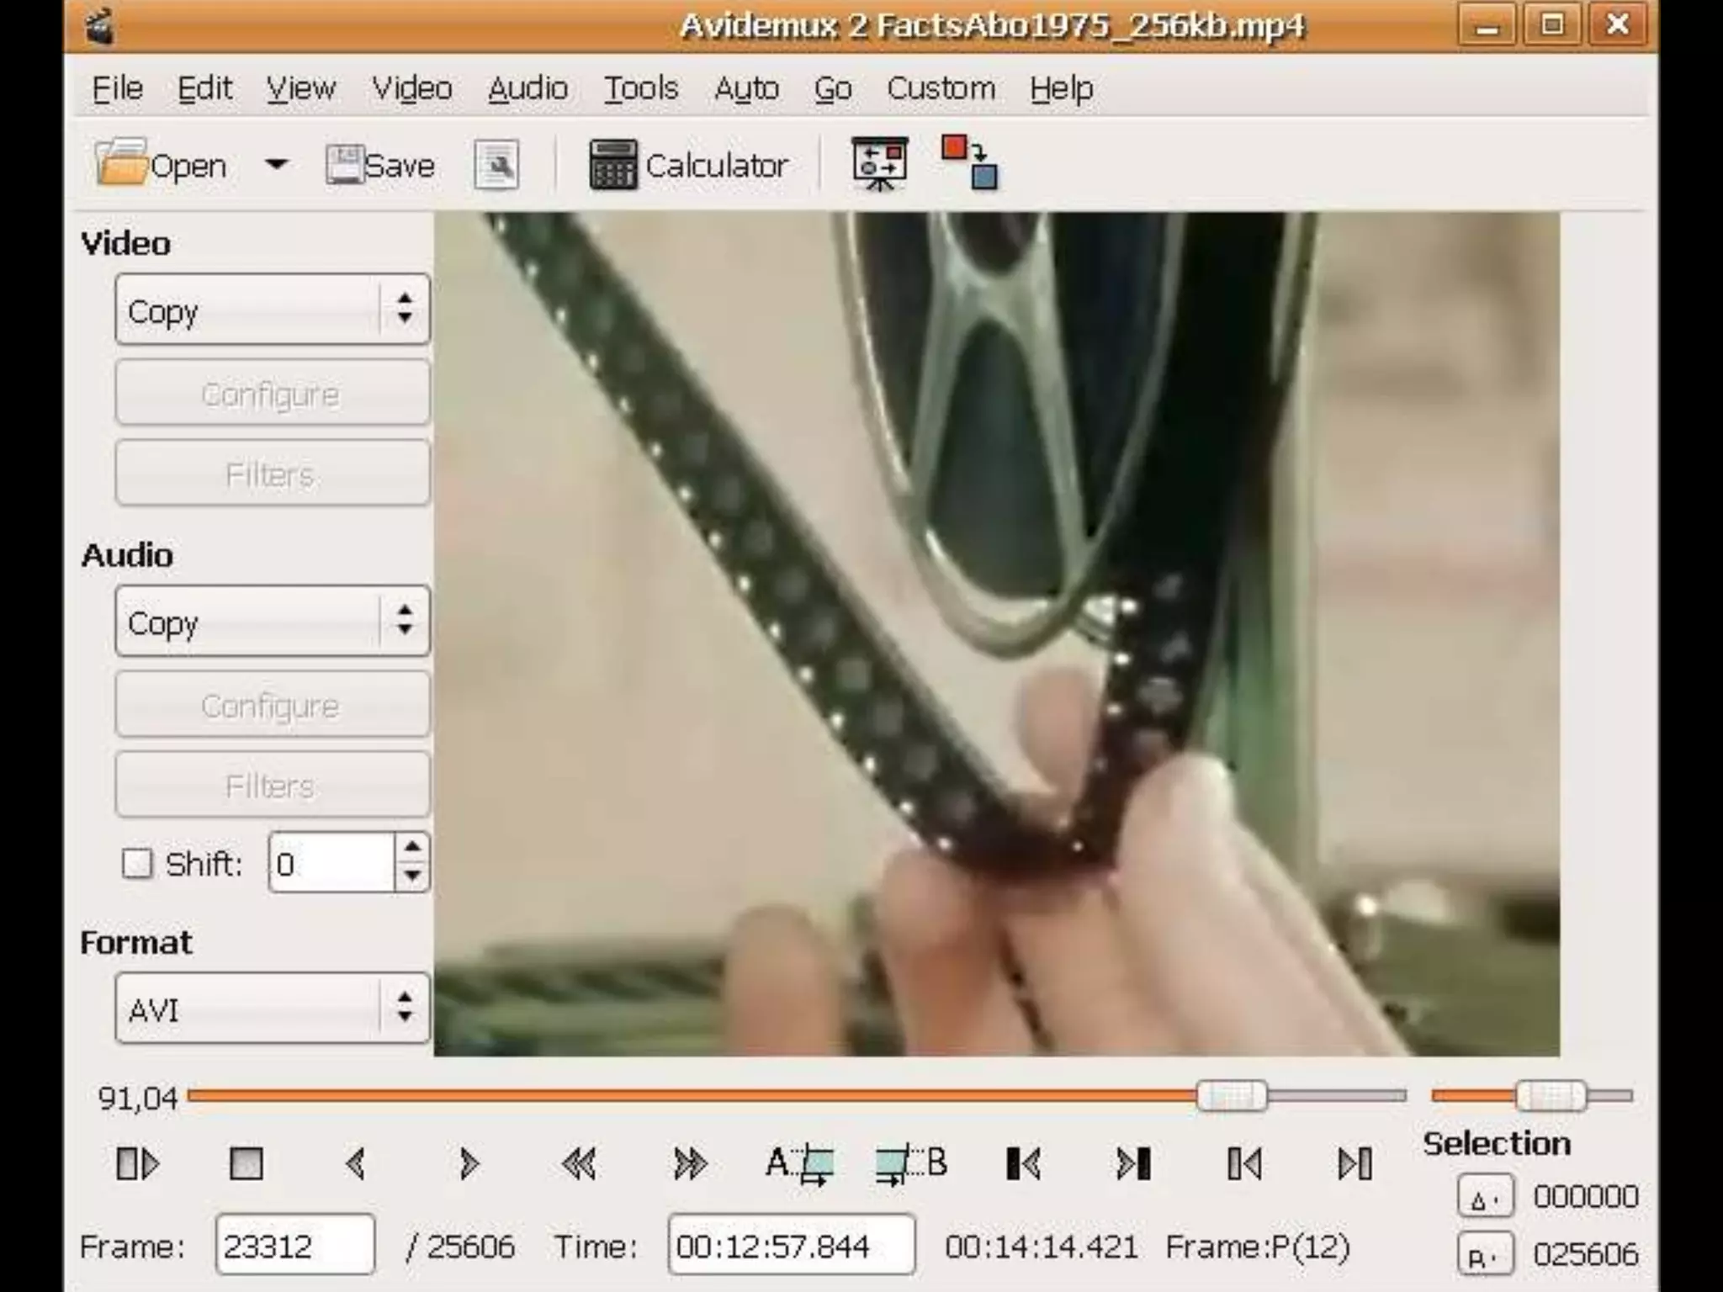Open the Help menu

pyautogui.click(x=1062, y=87)
